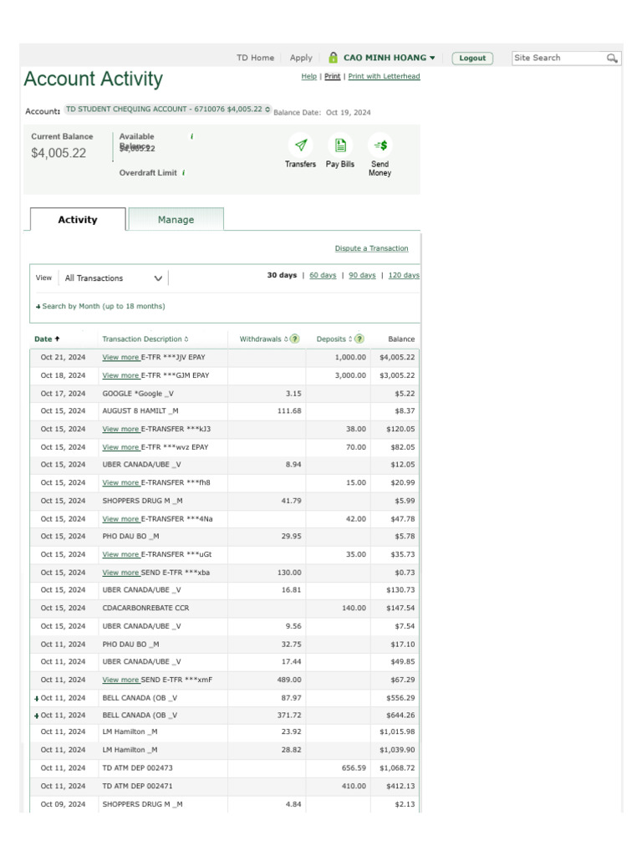The height and width of the screenshot is (856, 642).
Task: Click the Dispute a Transaction link
Action: click(x=371, y=248)
